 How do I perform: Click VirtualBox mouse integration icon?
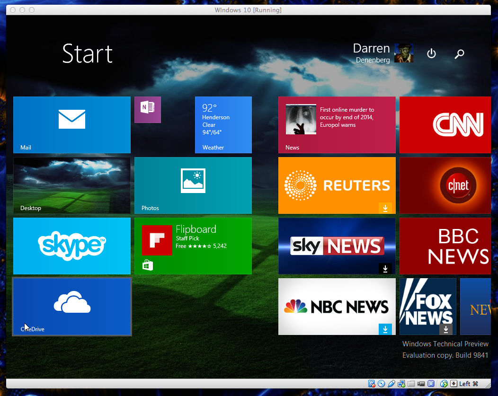444,384
